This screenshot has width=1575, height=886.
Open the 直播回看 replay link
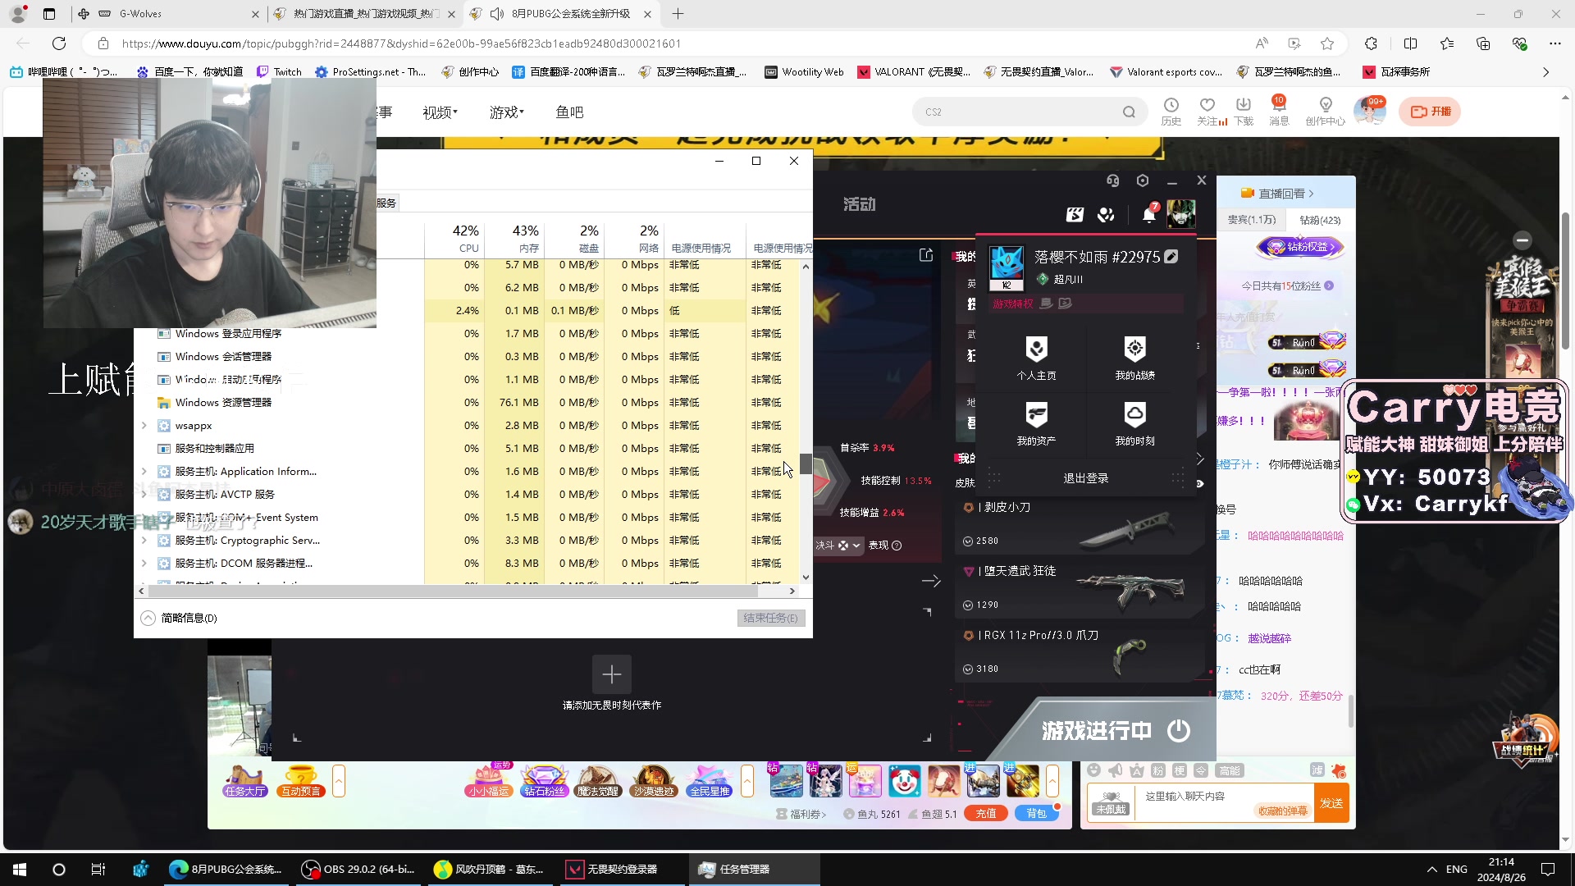tap(1277, 194)
